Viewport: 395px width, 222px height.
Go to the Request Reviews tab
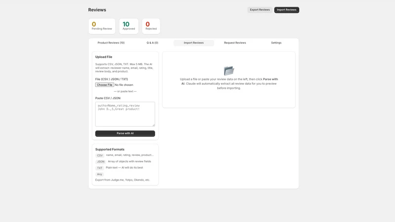[235, 43]
